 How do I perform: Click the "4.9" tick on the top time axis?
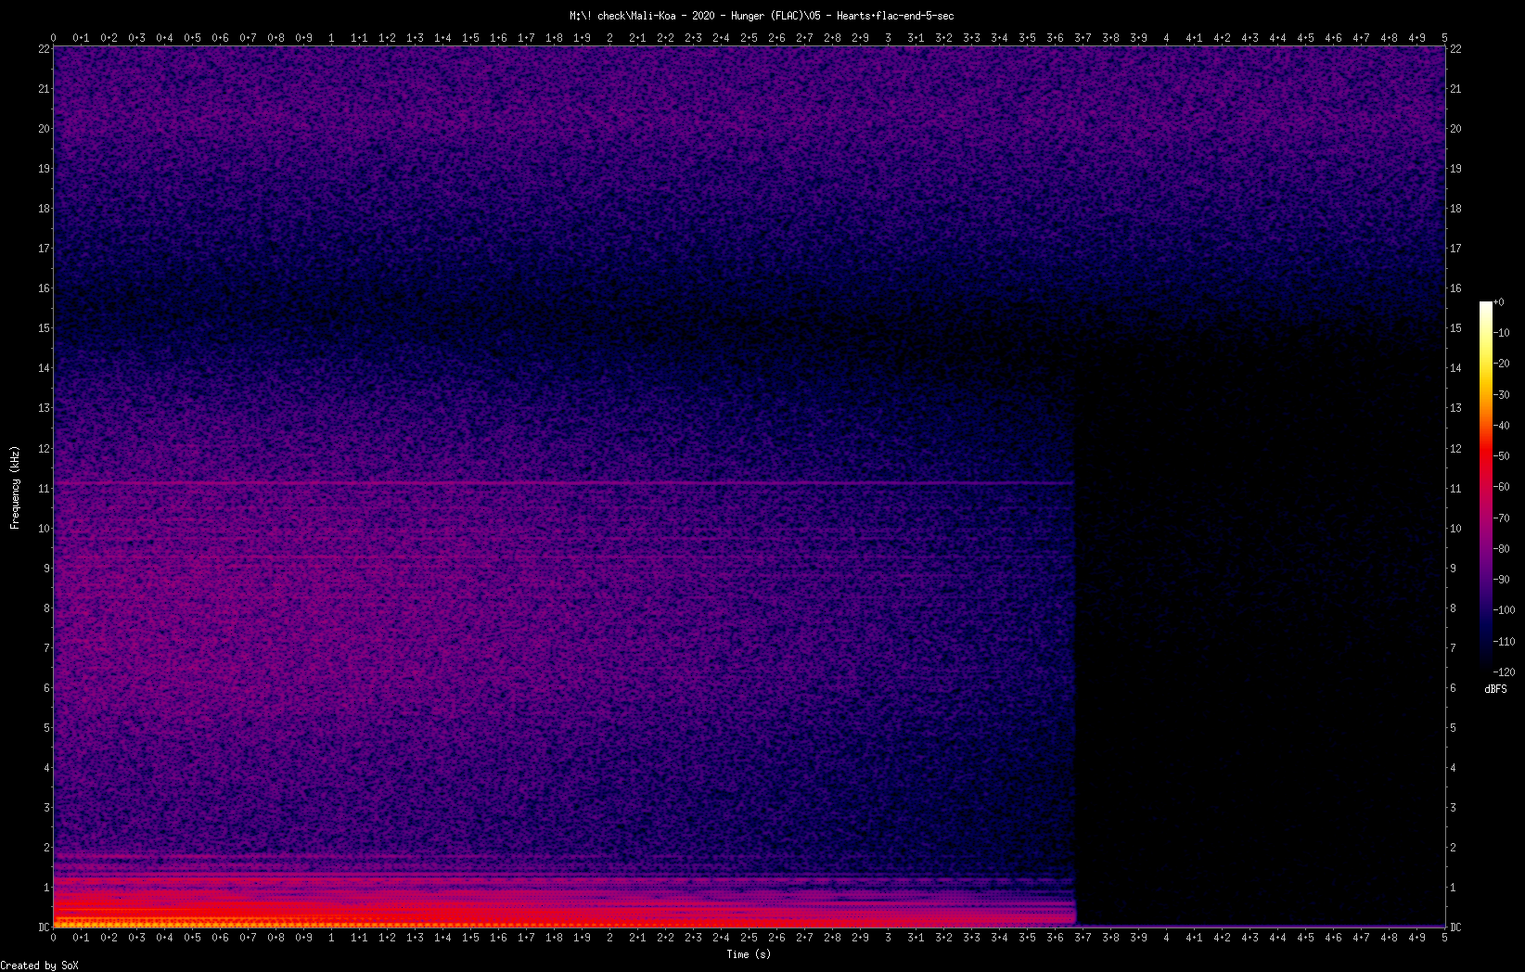point(1416,38)
